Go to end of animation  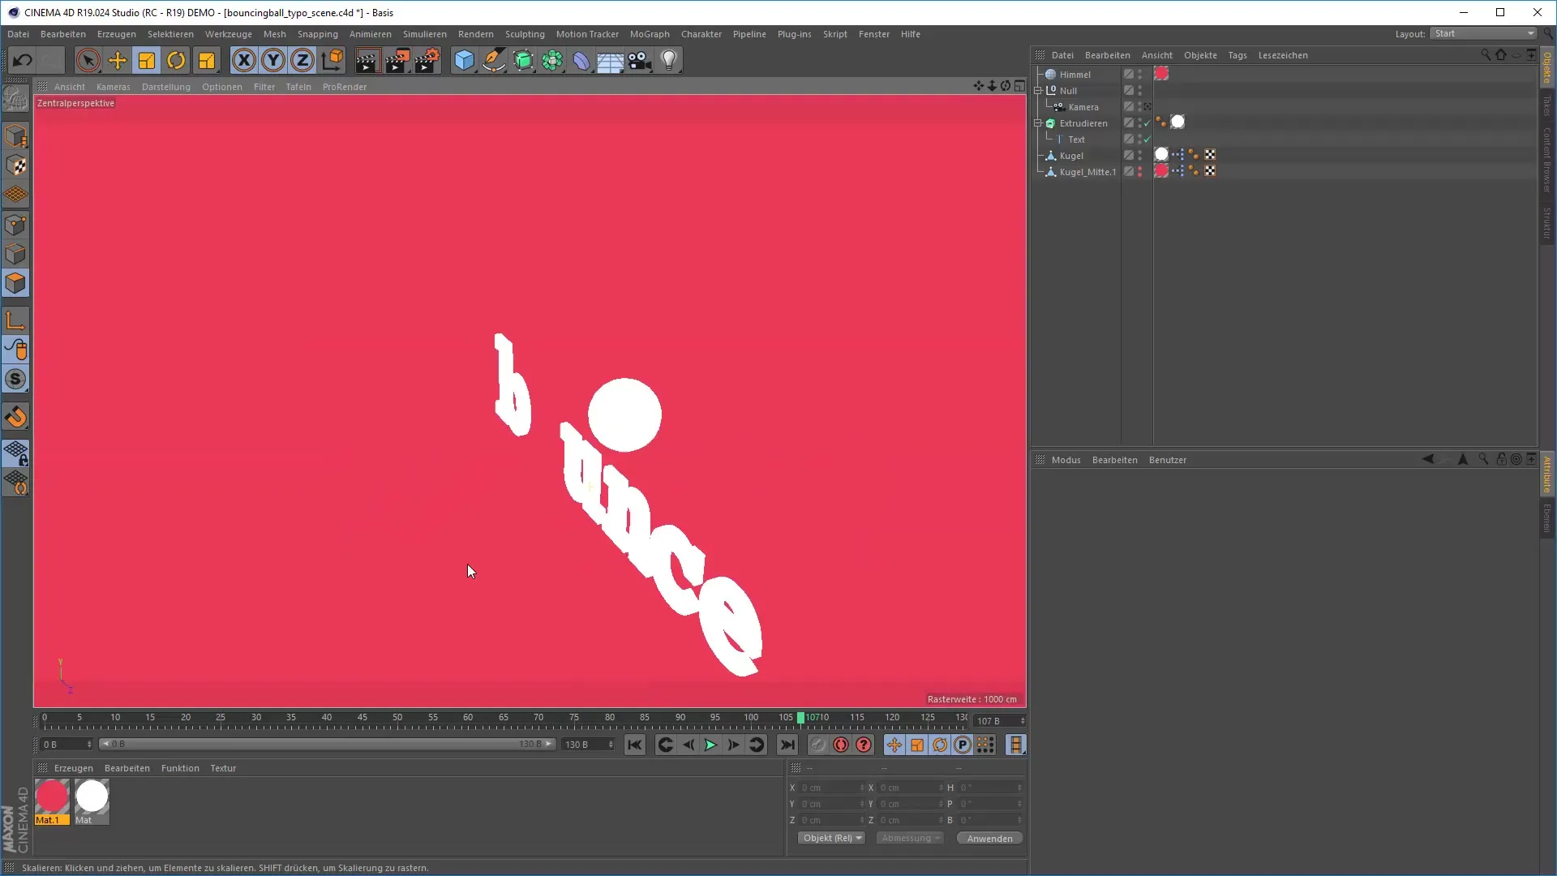787,745
